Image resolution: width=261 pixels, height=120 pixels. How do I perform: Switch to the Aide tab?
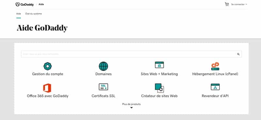click(x=19, y=14)
